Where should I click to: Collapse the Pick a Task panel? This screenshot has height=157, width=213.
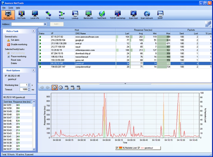coord(33,31)
